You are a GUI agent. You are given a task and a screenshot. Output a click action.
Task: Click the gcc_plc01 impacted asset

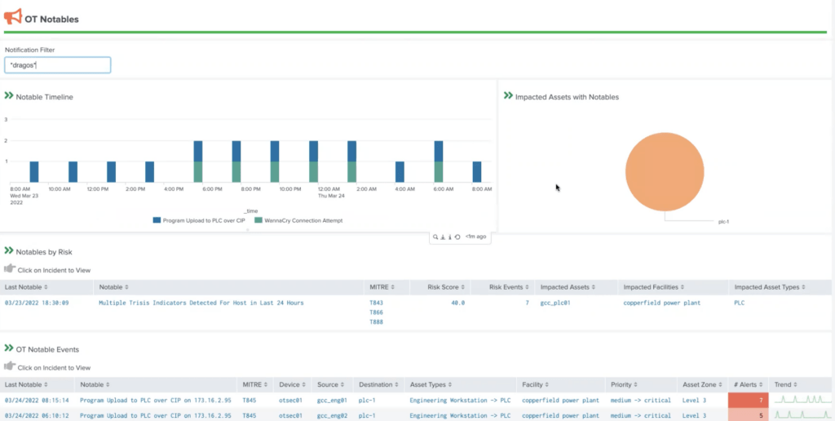tap(556, 303)
